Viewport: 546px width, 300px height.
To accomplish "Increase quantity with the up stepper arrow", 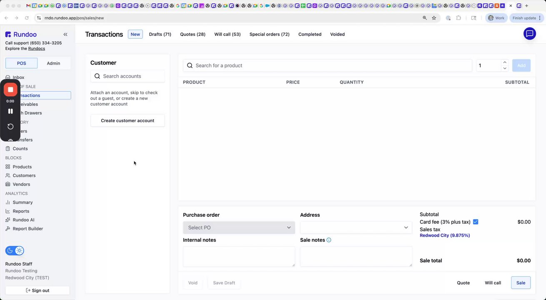I will click(505, 62).
